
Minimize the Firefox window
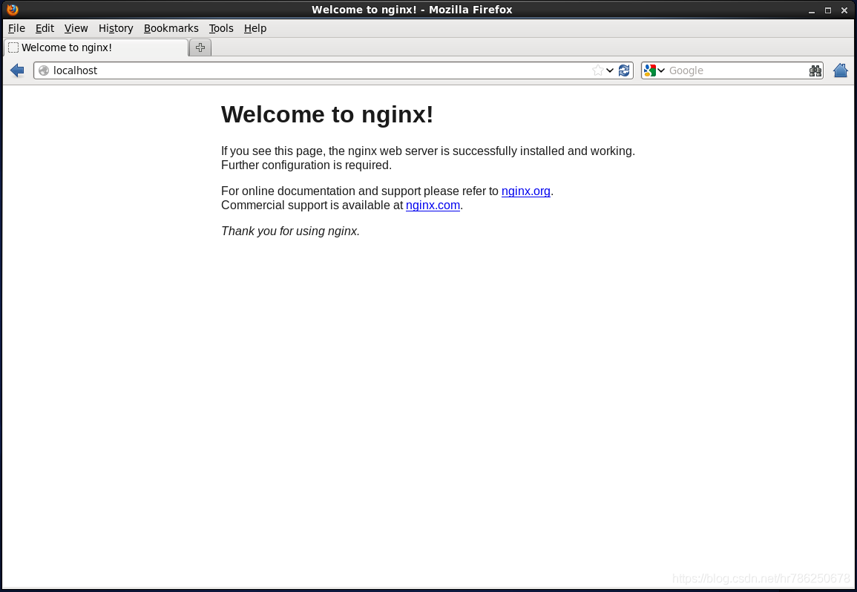point(812,10)
